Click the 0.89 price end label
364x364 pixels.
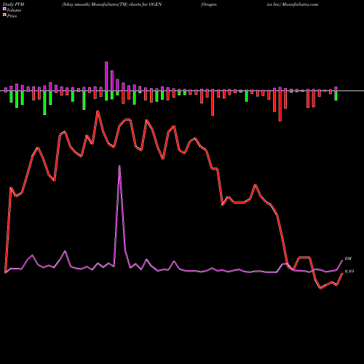349,272
